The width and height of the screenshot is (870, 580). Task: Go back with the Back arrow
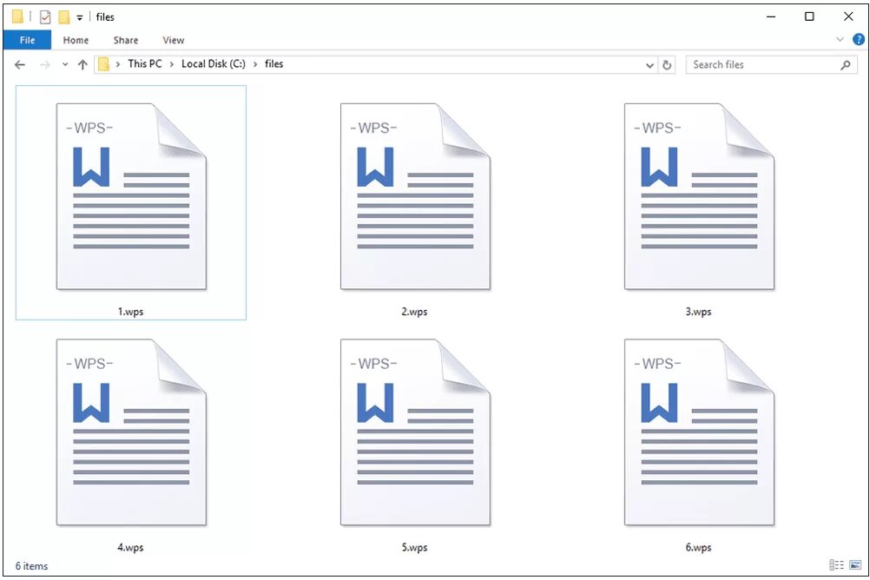click(x=20, y=65)
